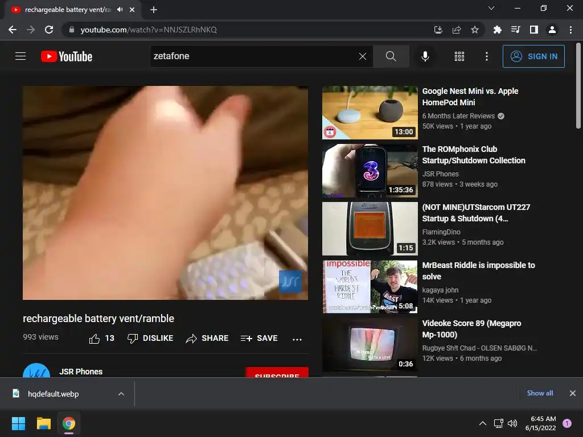The width and height of the screenshot is (583, 437).
Task: Expand hqdefault.webp download options arrow
Action: point(121,394)
